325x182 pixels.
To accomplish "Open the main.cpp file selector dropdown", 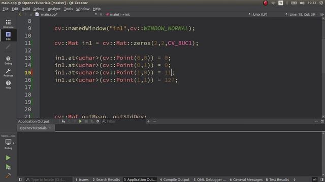I will pyautogui.click(x=67, y=14).
